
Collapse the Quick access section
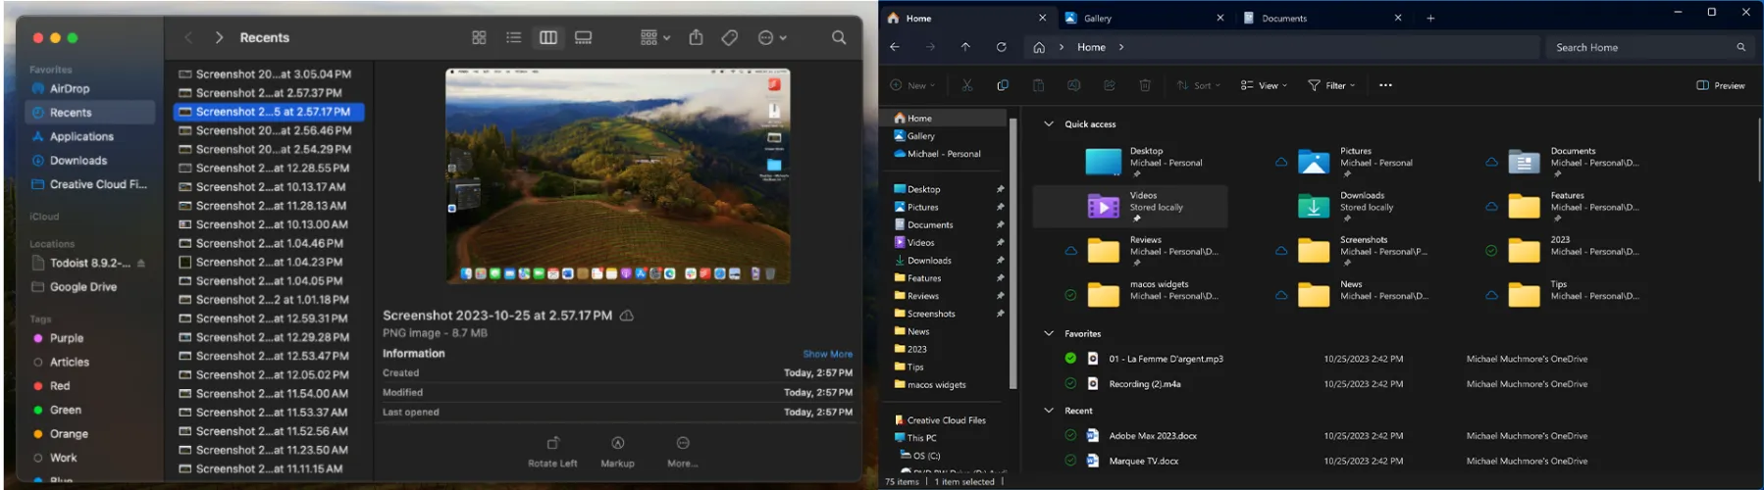(1048, 124)
